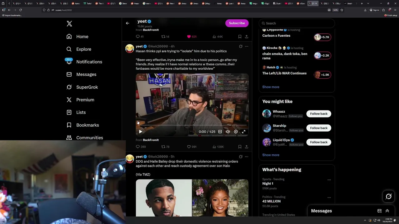
Task: Bookmark the post with 631 likes
Action: tap(240, 36)
